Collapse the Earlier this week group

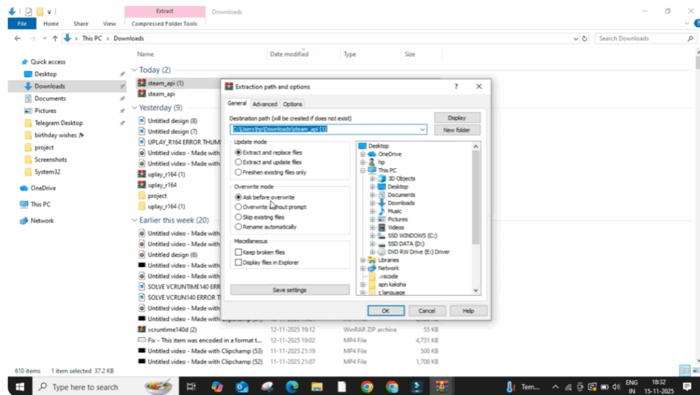tap(134, 219)
